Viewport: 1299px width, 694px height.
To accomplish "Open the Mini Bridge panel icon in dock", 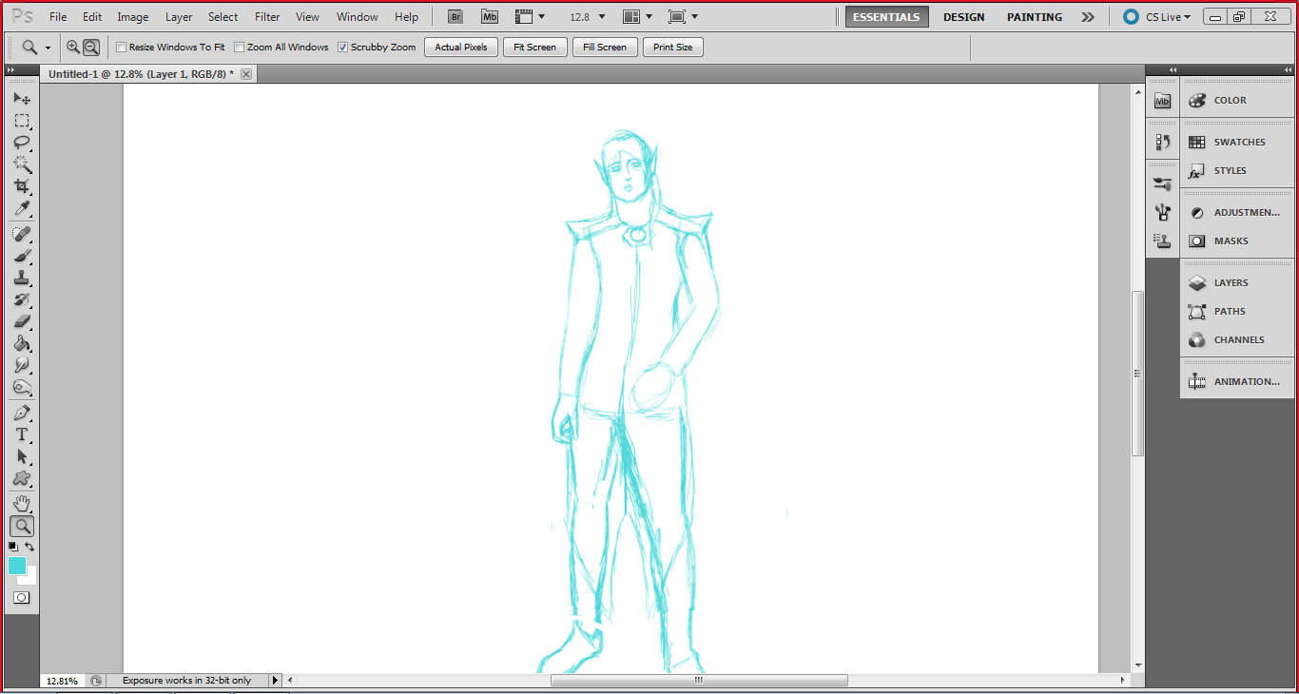I will (x=1162, y=101).
